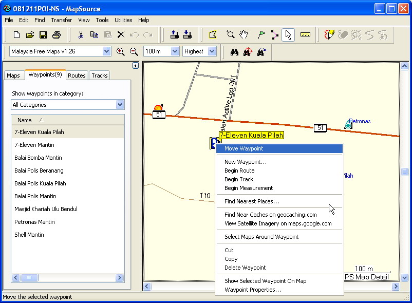Click map horizontal scrollbar left arrow
412x303 pixels.
click(147, 286)
